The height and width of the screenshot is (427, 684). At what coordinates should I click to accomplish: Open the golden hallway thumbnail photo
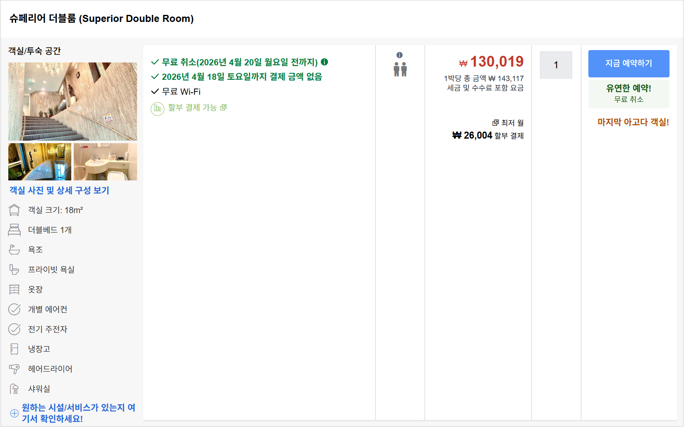(x=40, y=162)
